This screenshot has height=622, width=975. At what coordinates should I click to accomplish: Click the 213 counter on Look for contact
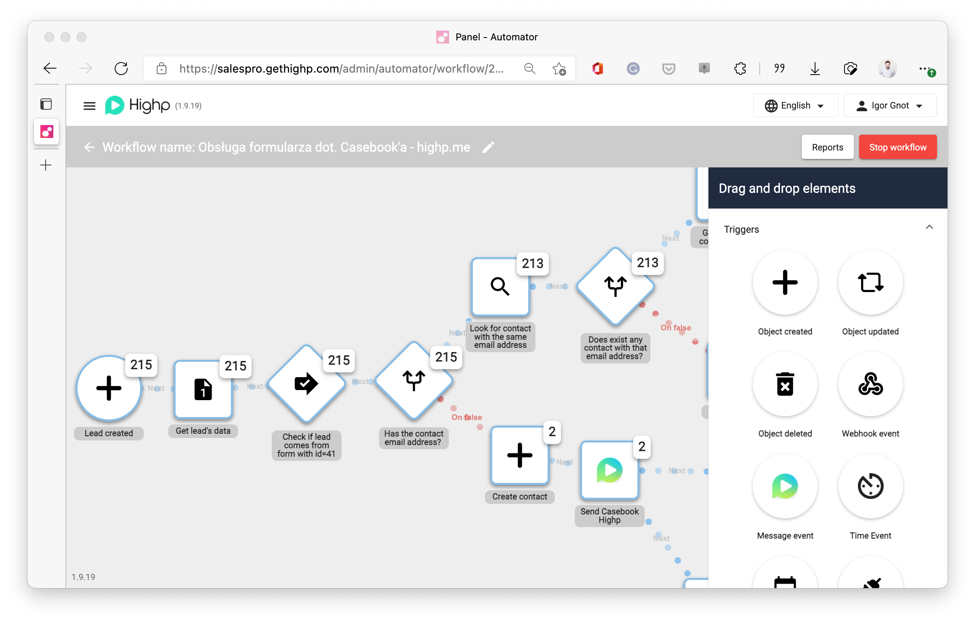[532, 264]
